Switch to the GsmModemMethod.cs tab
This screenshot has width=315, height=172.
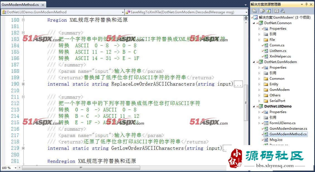[20, 4]
